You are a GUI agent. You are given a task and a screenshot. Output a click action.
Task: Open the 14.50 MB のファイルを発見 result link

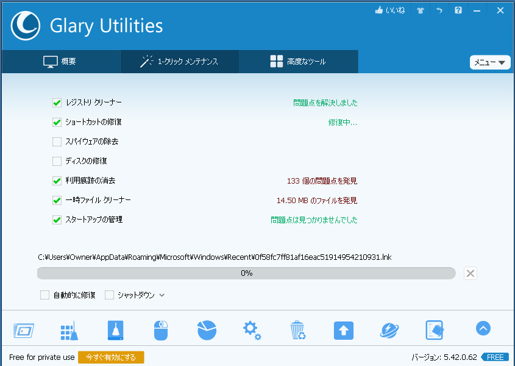[x=317, y=200]
